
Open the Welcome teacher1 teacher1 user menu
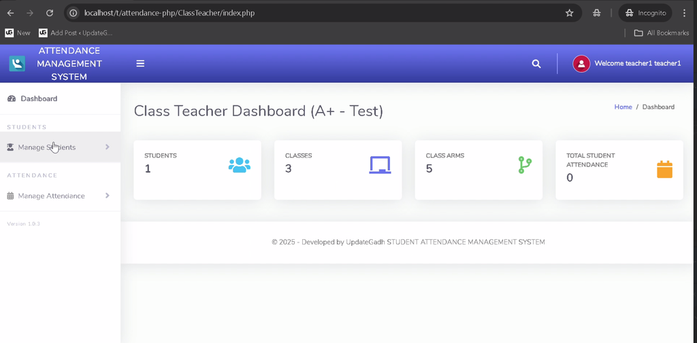pyautogui.click(x=627, y=63)
